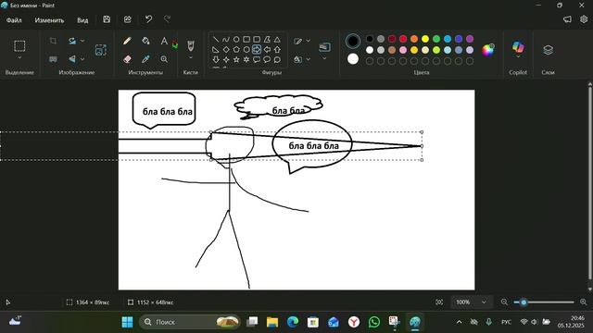Open the Copilot tools icon
This screenshot has width=593, height=333.
pyautogui.click(x=518, y=47)
